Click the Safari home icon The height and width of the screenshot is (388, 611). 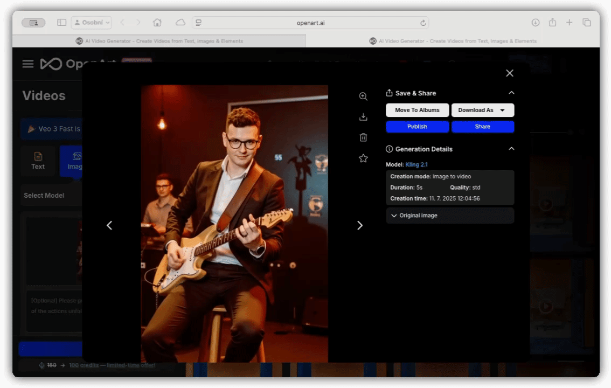(x=157, y=23)
